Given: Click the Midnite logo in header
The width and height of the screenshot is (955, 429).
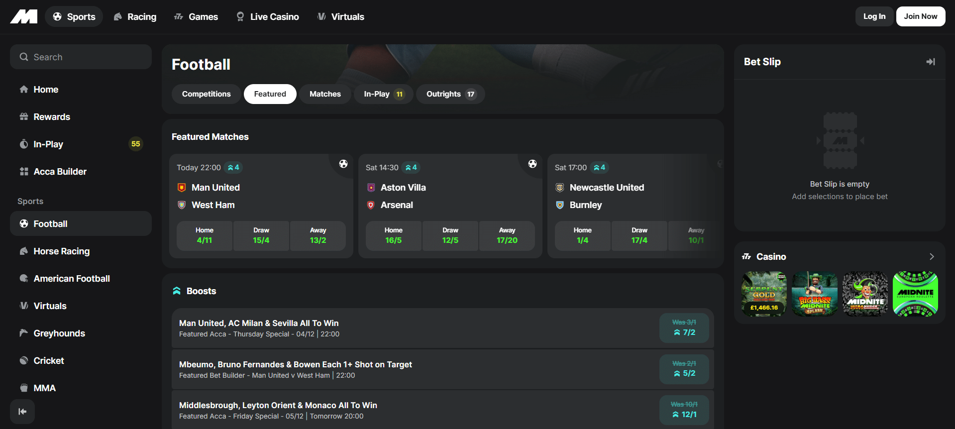Looking at the screenshot, I should (x=24, y=16).
